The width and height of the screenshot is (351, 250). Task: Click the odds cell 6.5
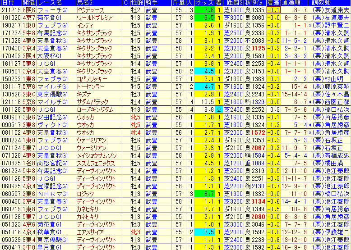(204, 18)
